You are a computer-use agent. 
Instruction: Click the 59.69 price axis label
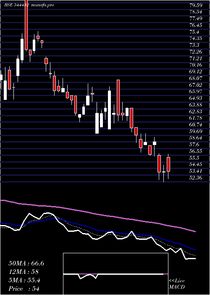coord(196,131)
